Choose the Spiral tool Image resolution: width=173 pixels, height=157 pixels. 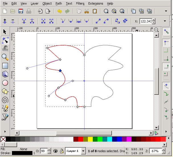pos(5,100)
